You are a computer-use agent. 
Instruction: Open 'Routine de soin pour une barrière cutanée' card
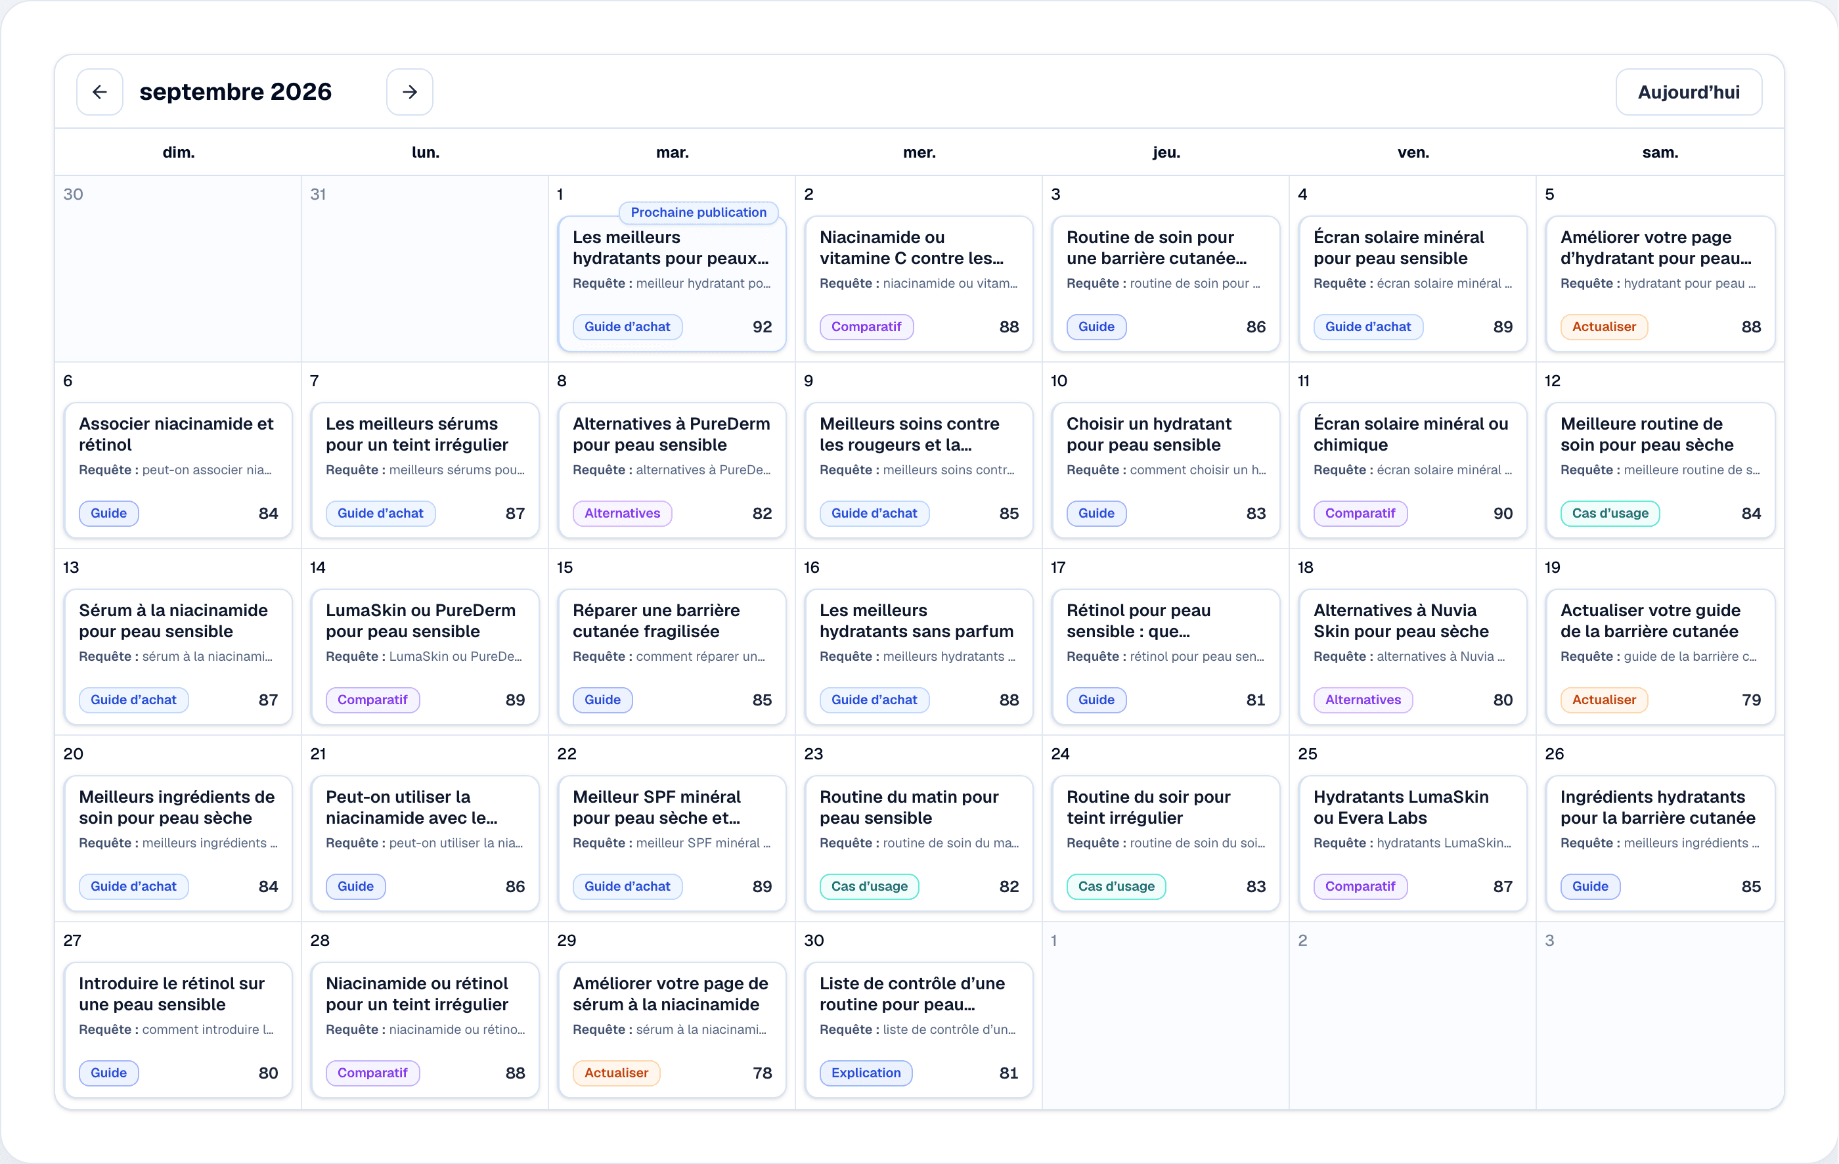[1165, 283]
